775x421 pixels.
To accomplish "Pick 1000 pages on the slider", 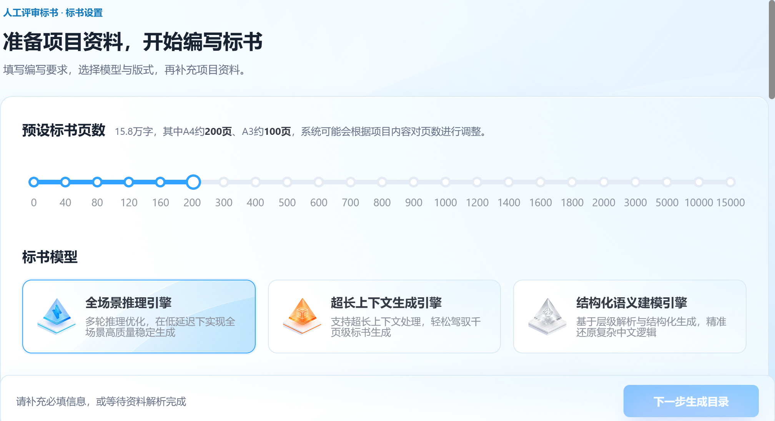I will 446,182.
